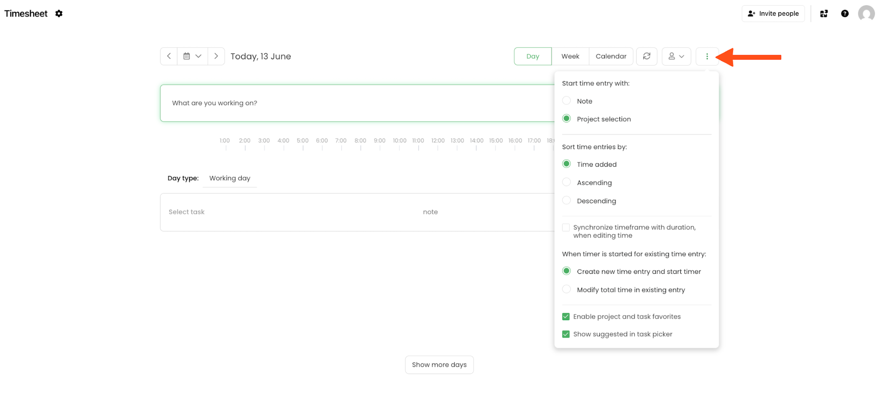This screenshot has width=880, height=420.
Task: Click the refresh timesheet icon
Action: [x=647, y=56]
